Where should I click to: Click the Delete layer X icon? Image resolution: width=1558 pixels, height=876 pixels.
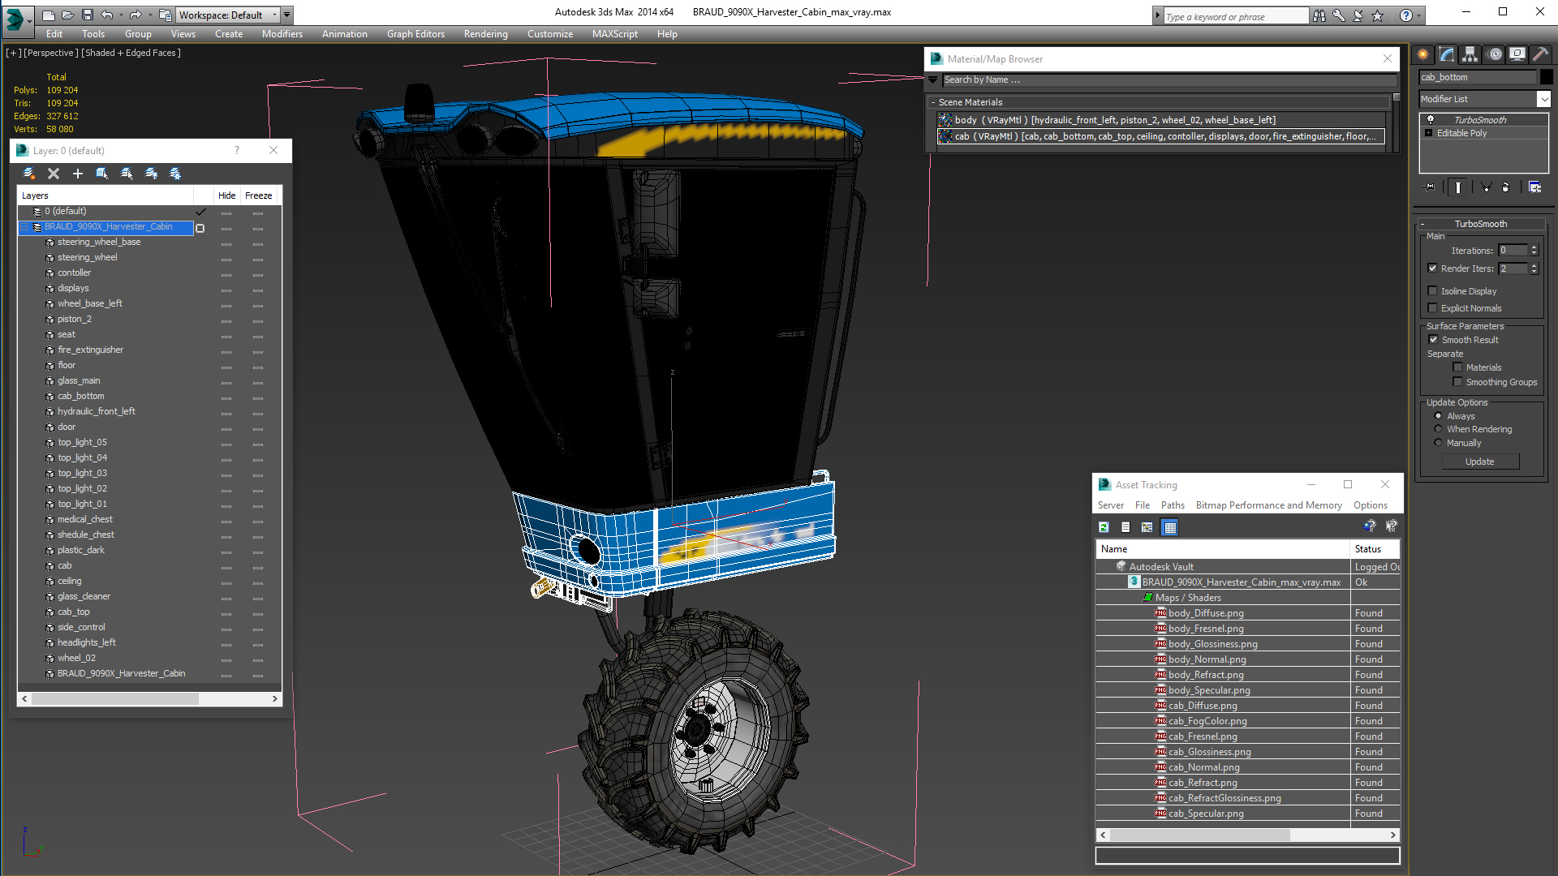(54, 174)
